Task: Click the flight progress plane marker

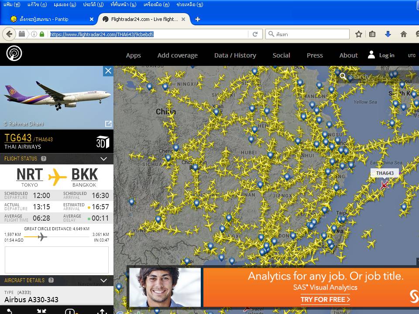Action: (41, 236)
